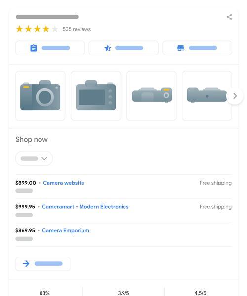Screen dimensions: 247x296
Task: Select the front-view camera thumbnail
Action: [x=40, y=96]
